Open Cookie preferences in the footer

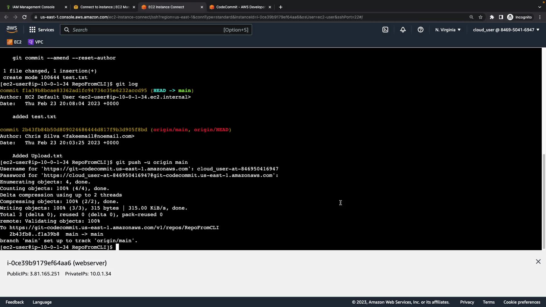point(522,302)
